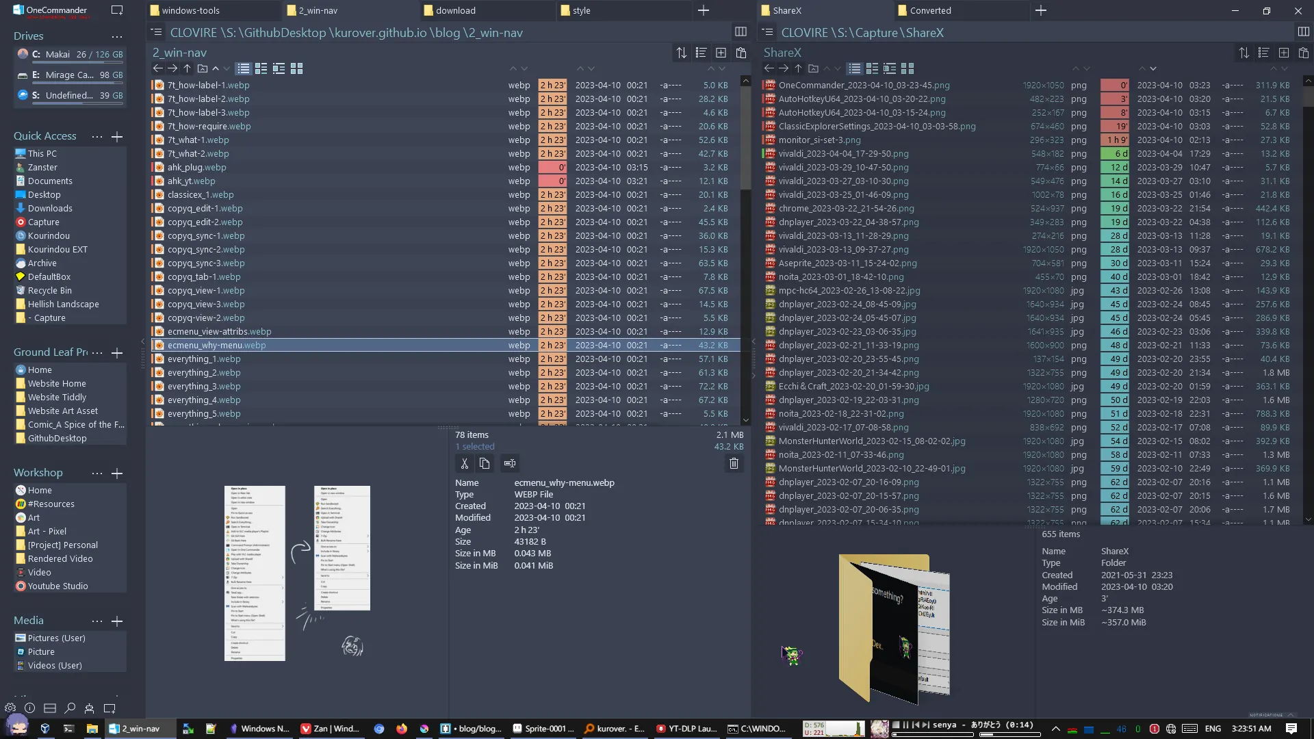Toggle columns layout button in right pane
This screenshot has height=739, width=1314.
pos(1303,32)
